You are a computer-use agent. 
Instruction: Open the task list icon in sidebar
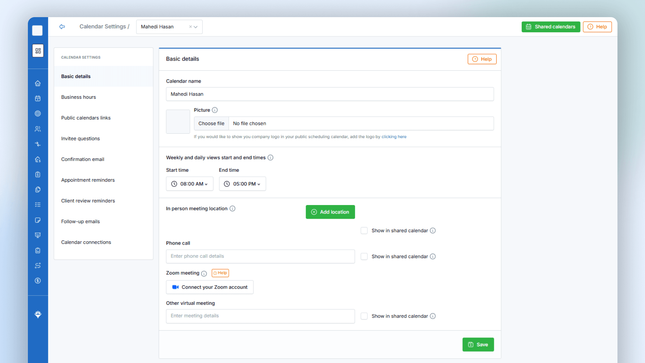coord(38,205)
